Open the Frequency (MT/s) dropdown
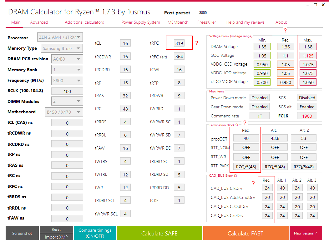The height and width of the screenshot is (247, 329). tap(67, 81)
